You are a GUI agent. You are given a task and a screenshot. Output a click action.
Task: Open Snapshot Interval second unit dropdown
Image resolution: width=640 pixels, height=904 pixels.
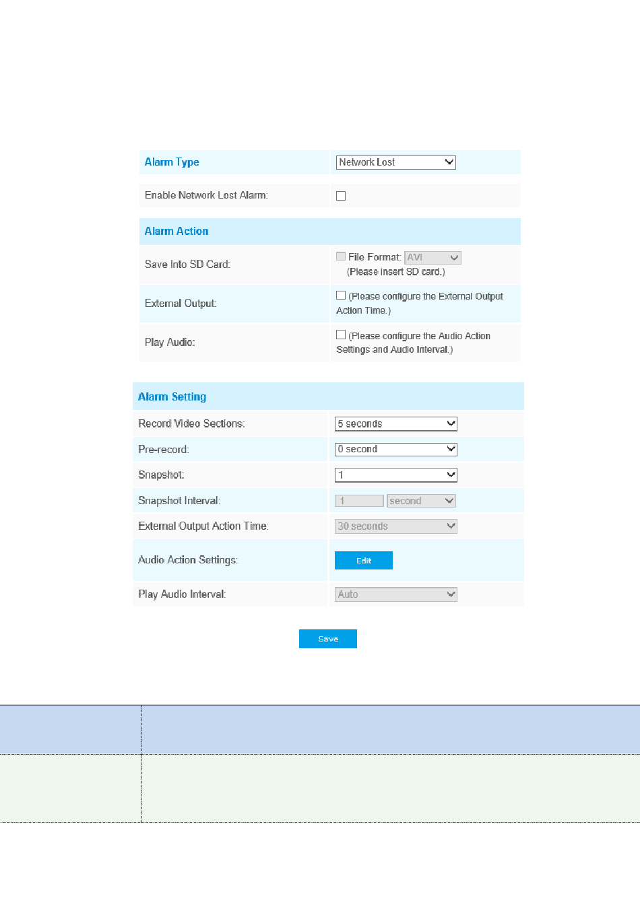coord(421,501)
